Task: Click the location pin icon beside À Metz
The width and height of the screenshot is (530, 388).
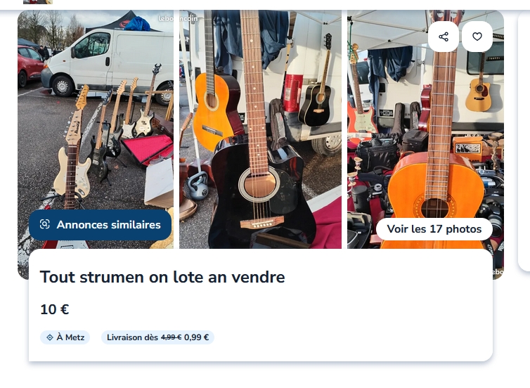Action: click(50, 337)
